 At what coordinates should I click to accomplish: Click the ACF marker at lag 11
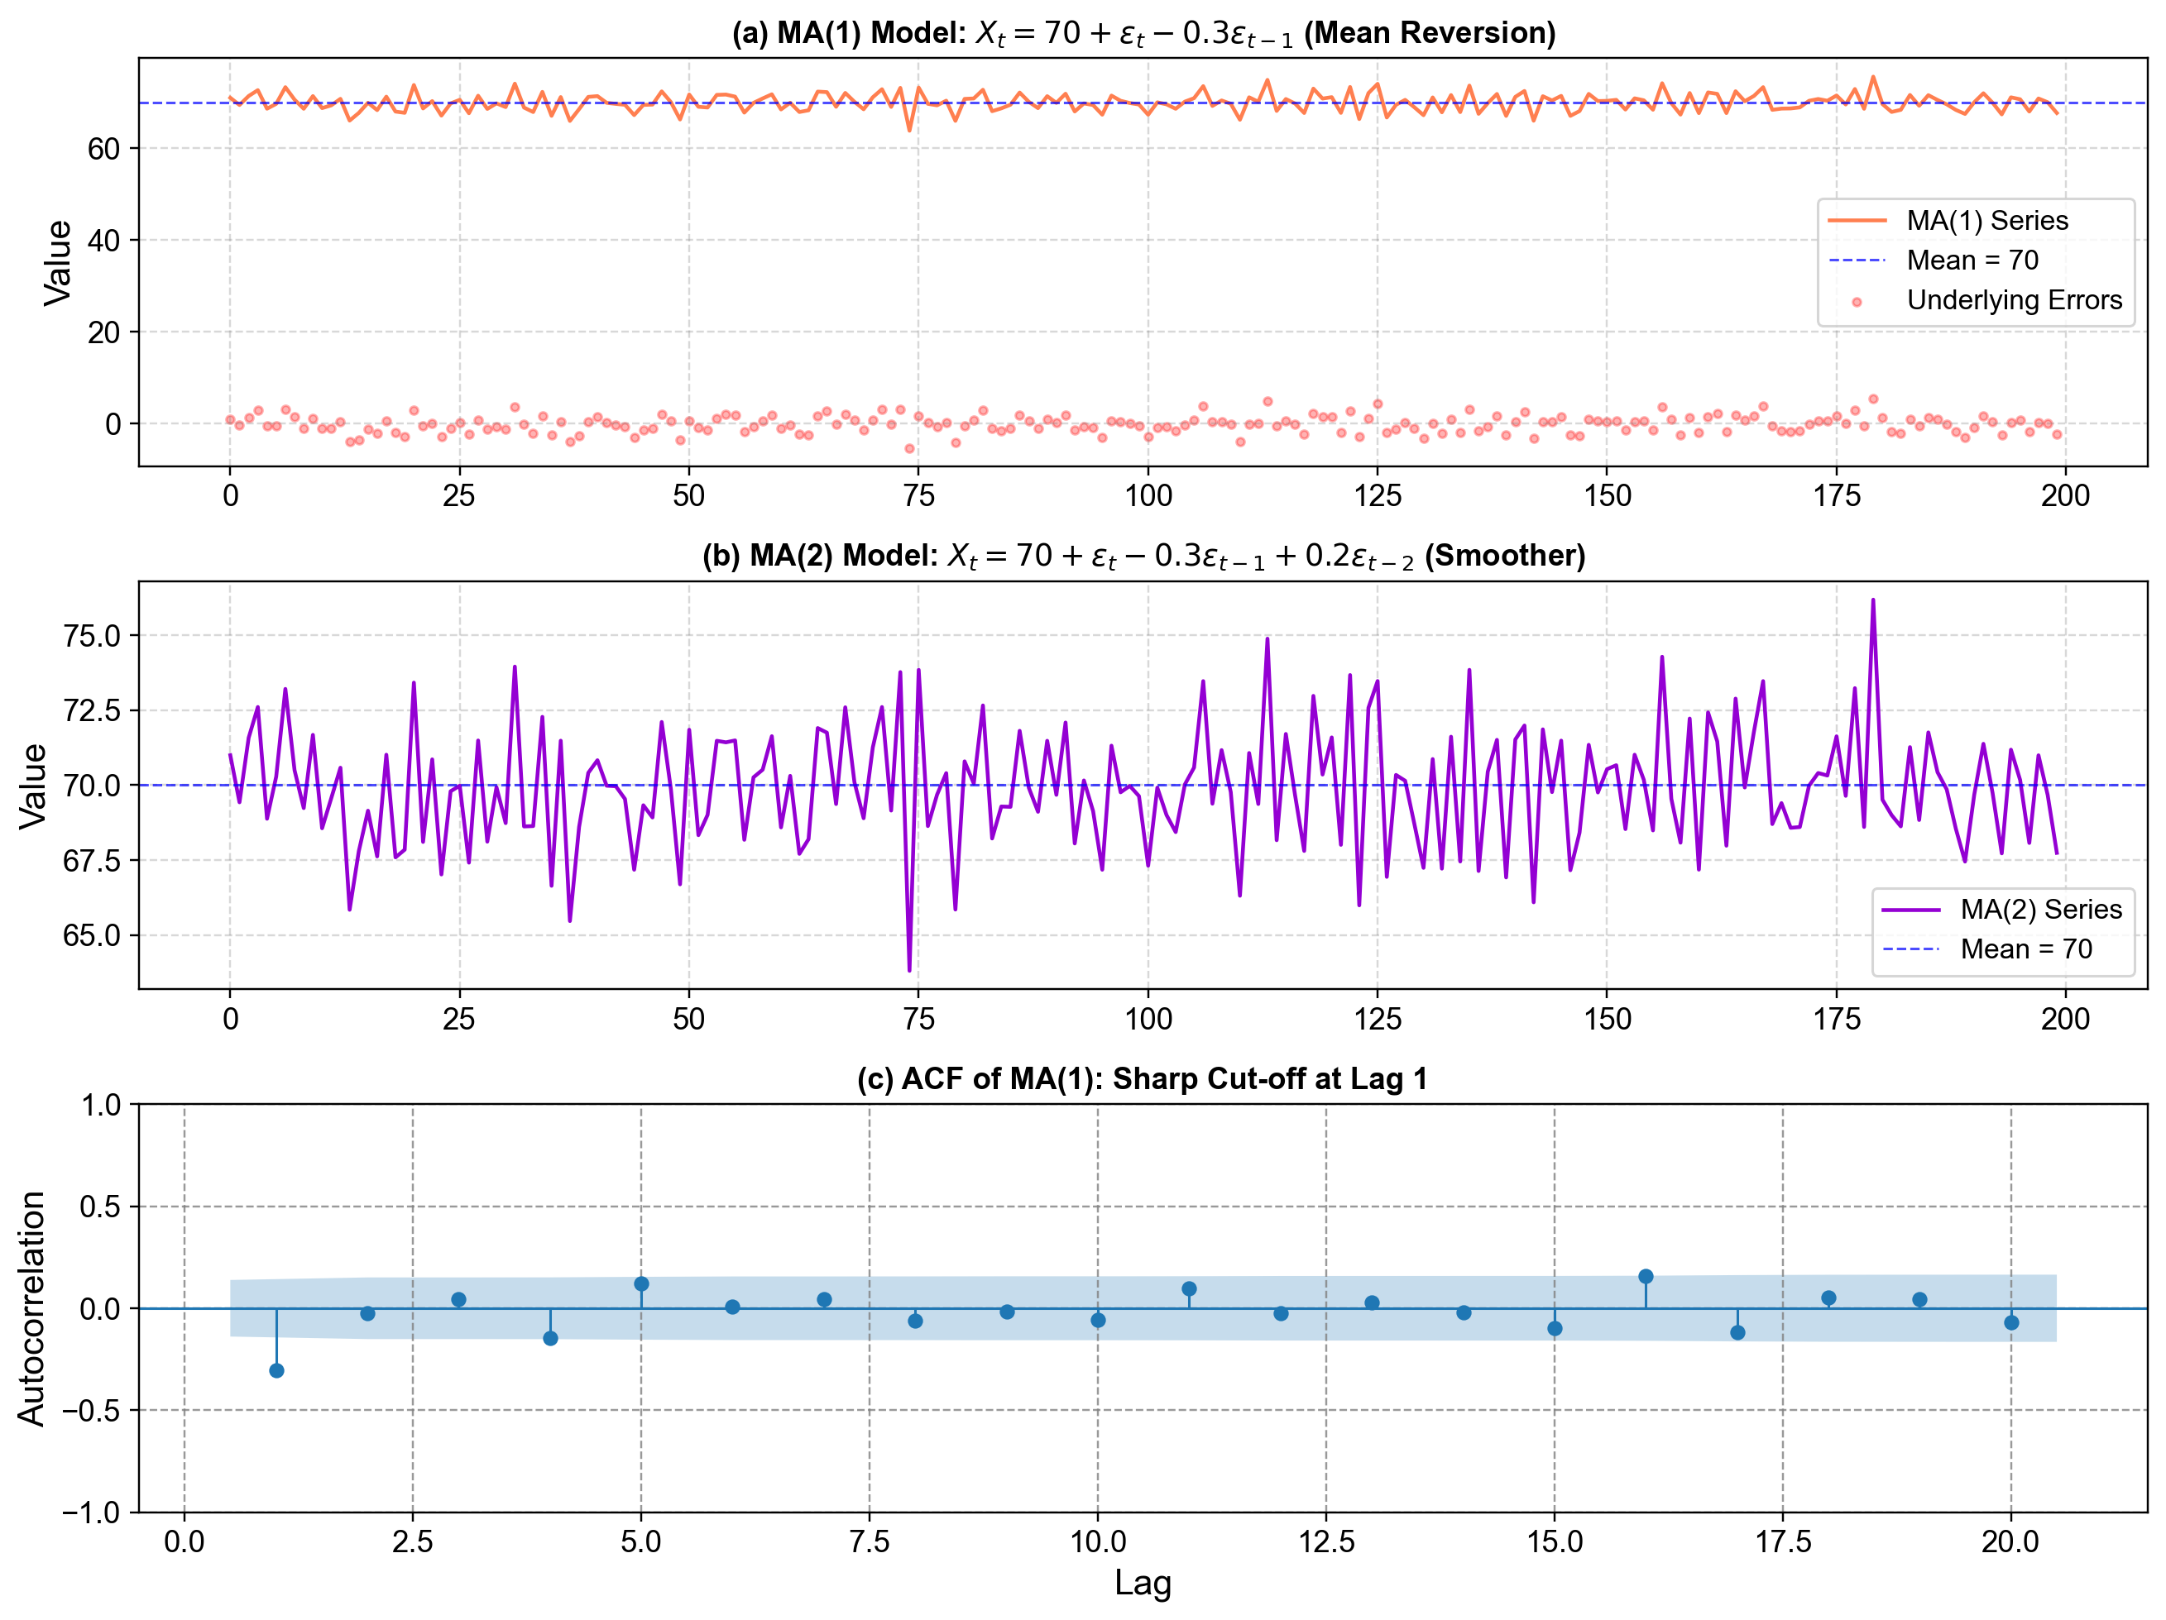coord(1189,1289)
